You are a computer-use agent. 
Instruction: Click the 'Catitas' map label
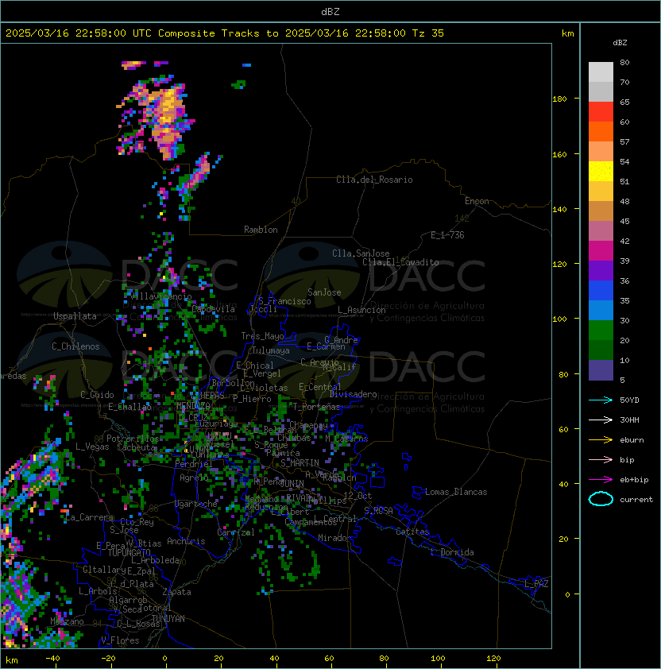point(412,532)
